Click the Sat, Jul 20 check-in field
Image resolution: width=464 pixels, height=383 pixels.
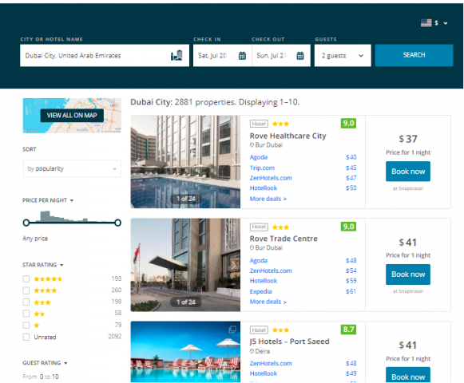(222, 55)
